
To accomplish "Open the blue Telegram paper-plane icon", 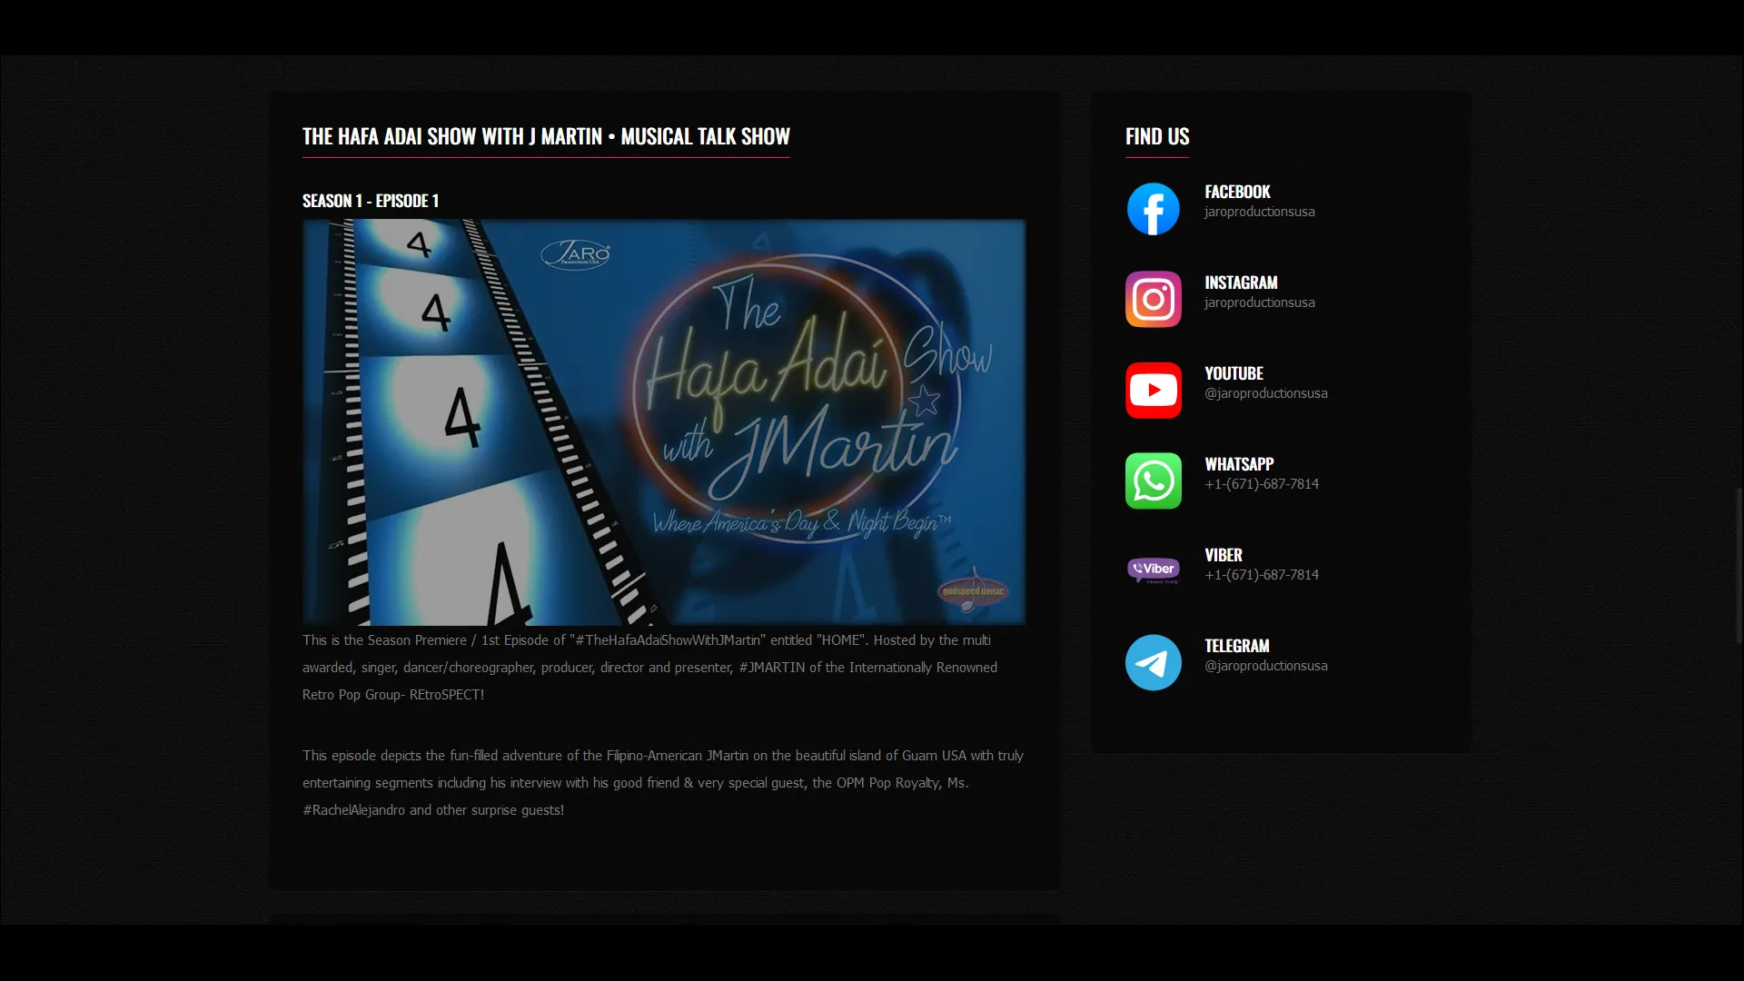I will [x=1153, y=663].
